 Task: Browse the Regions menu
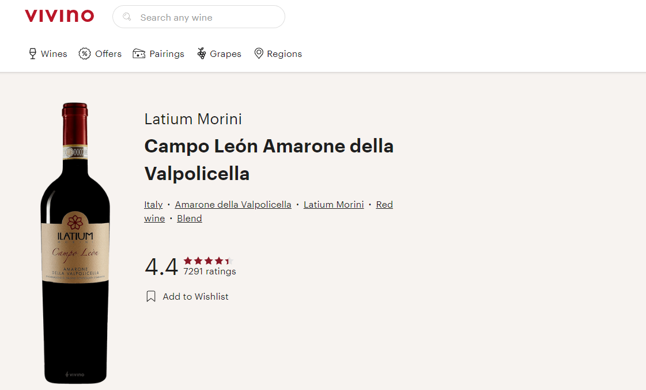click(284, 54)
